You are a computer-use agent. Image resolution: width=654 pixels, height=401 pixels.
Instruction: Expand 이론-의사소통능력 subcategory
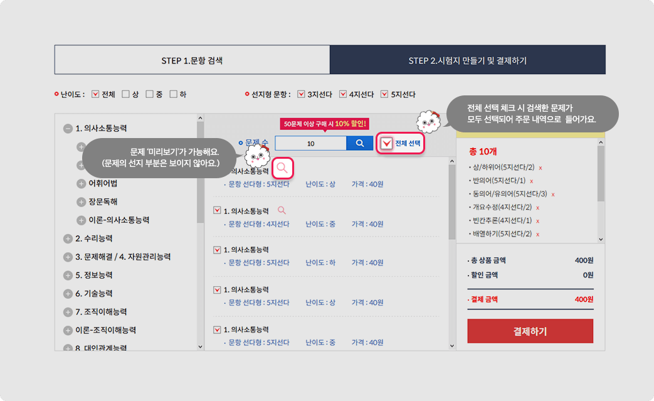tap(82, 220)
